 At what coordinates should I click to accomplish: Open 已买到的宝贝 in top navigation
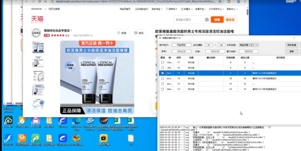pos(142,9)
